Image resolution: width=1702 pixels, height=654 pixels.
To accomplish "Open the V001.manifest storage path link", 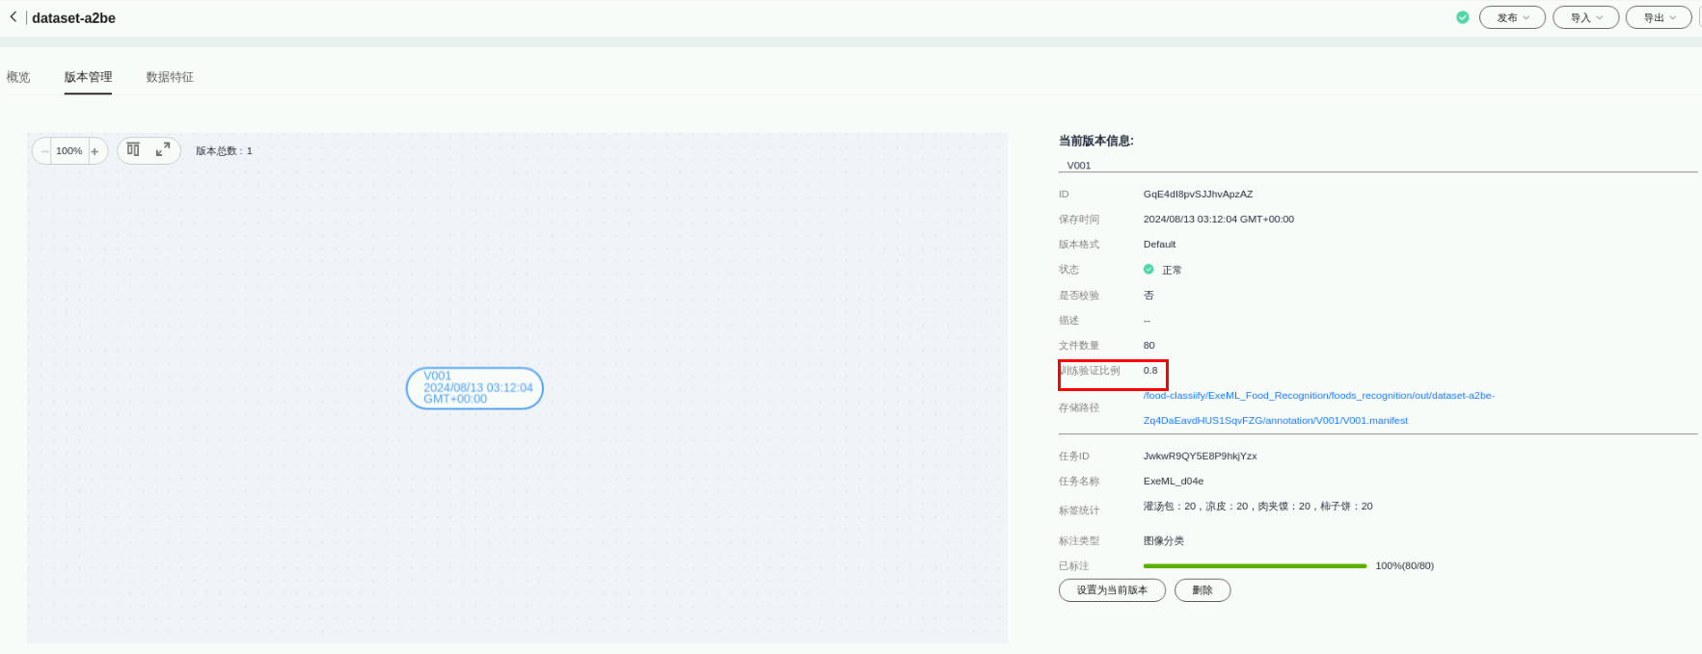I will pos(1275,420).
